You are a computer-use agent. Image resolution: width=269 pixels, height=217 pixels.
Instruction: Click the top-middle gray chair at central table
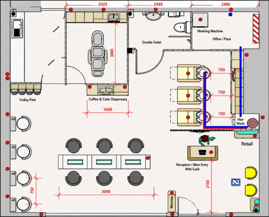[x=105, y=146]
